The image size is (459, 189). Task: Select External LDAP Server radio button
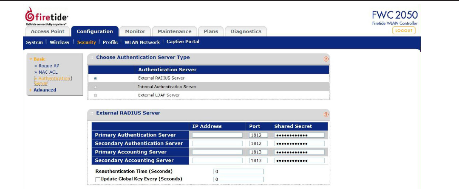(96, 95)
